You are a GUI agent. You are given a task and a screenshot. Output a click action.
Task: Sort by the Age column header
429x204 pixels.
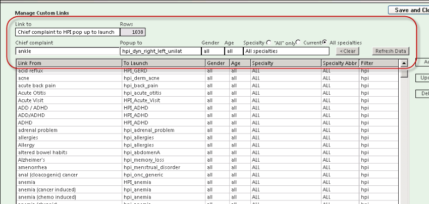[240, 63]
